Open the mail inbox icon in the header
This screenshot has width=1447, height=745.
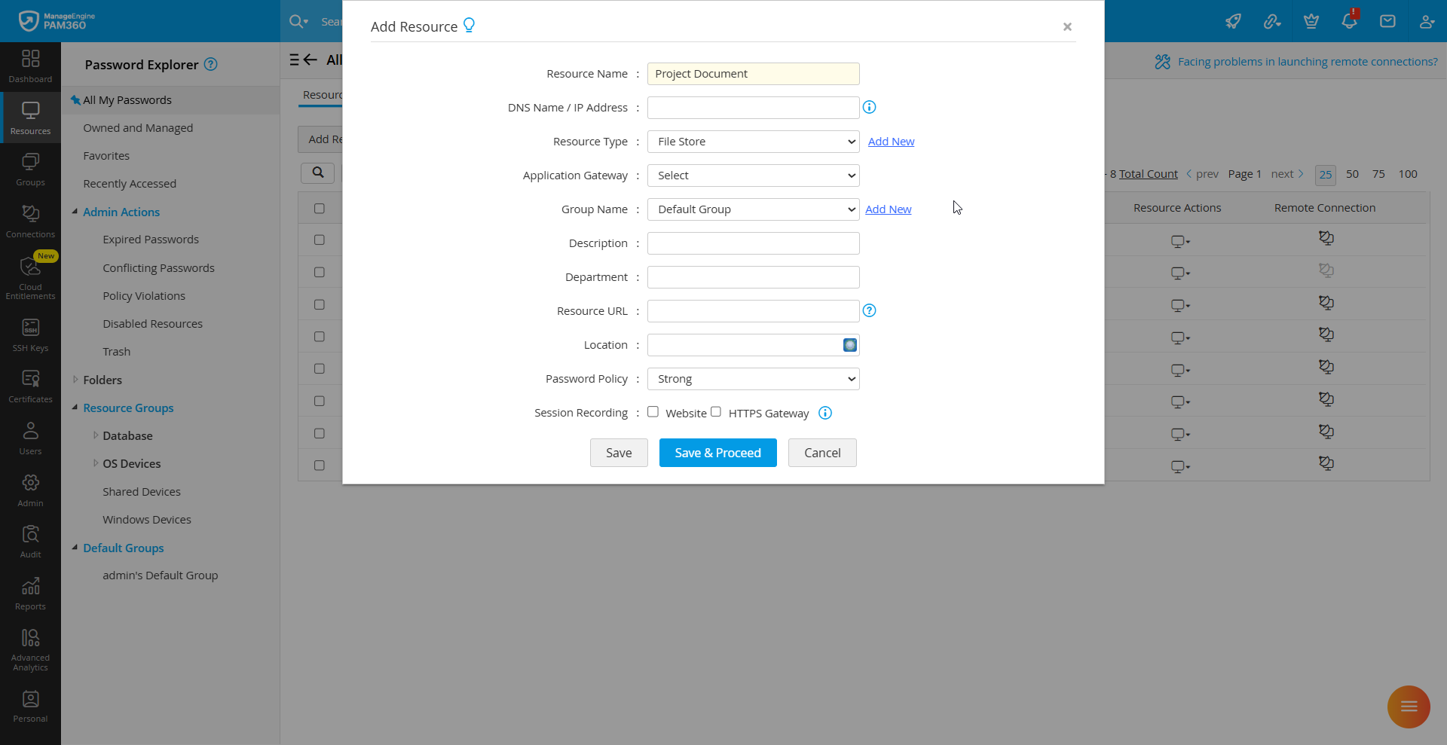[x=1388, y=21]
